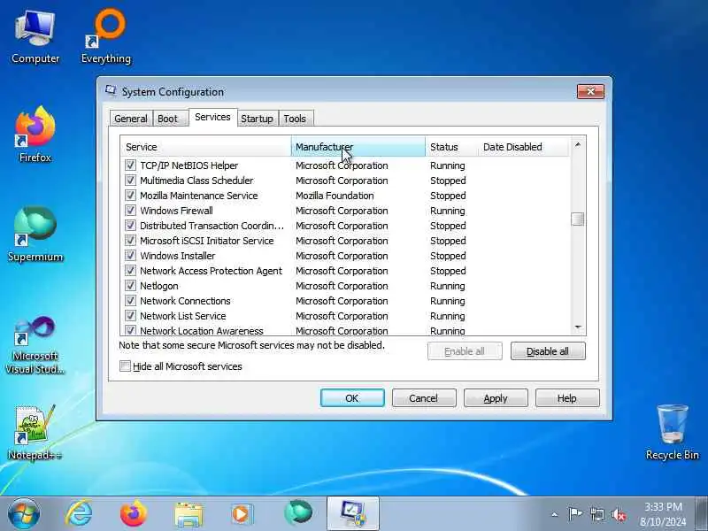The width and height of the screenshot is (708, 531).
Task: Click the Cancel button
Action: 424,398
